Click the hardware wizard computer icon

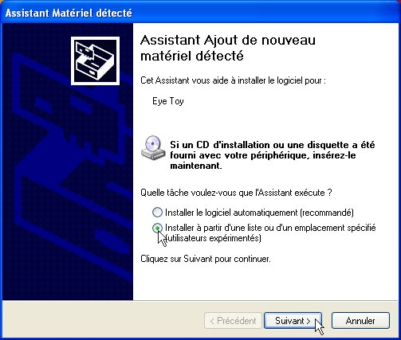coord(95,61)
